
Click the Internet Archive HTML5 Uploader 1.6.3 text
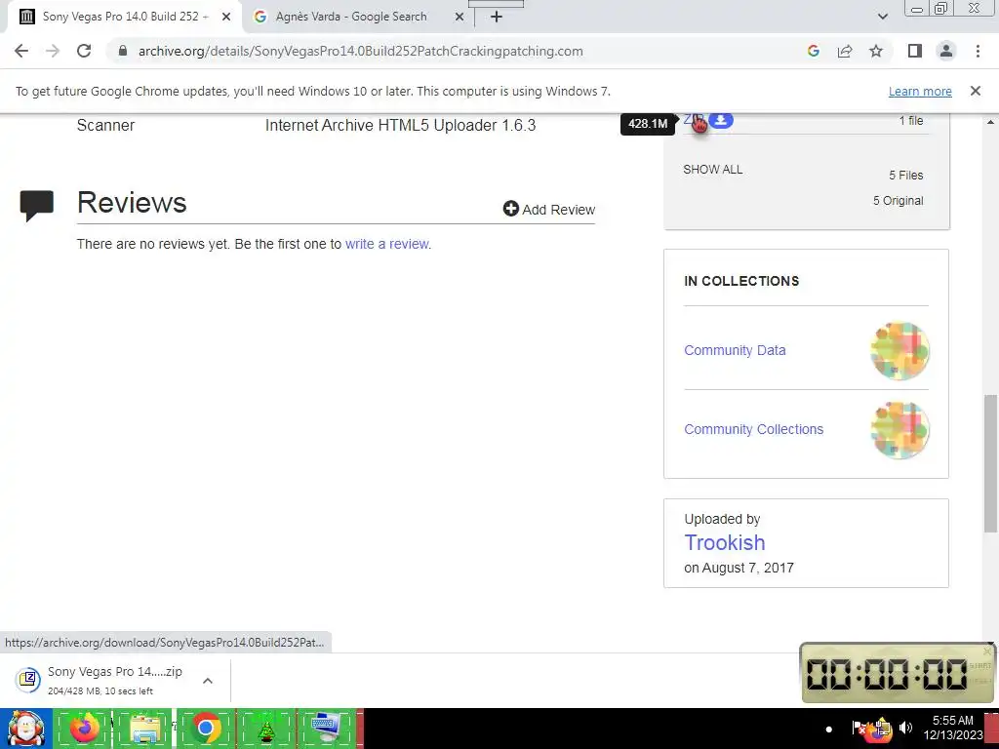(x=400, y=125)
